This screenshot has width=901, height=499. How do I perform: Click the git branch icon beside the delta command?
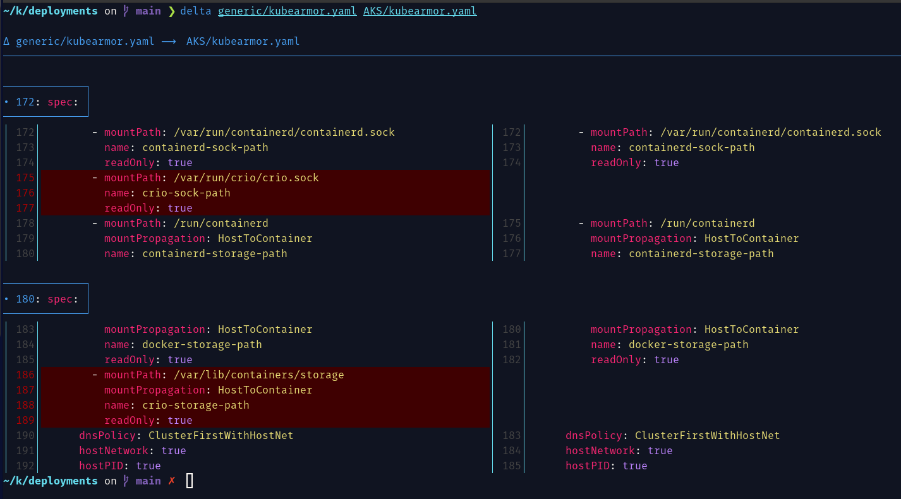pyautogui.click(x=126, y=11)
